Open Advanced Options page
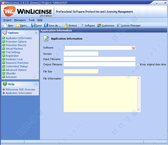 [x=16, y=70]
